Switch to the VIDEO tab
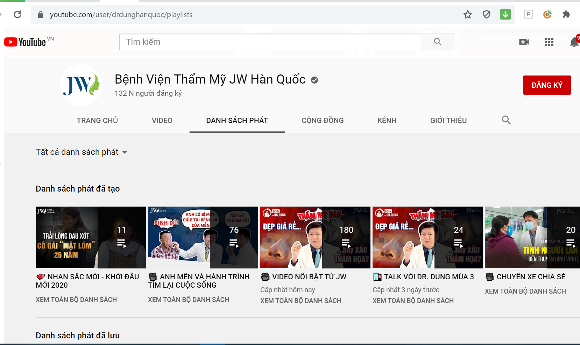This screenshot has width=580, height=345. (x=162, y=120)
